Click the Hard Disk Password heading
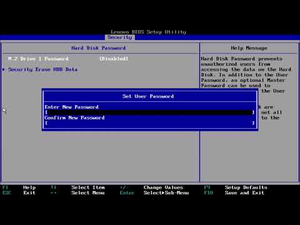Image resolution: width=300 pixels, height=225 pixels. click(98, 48)
